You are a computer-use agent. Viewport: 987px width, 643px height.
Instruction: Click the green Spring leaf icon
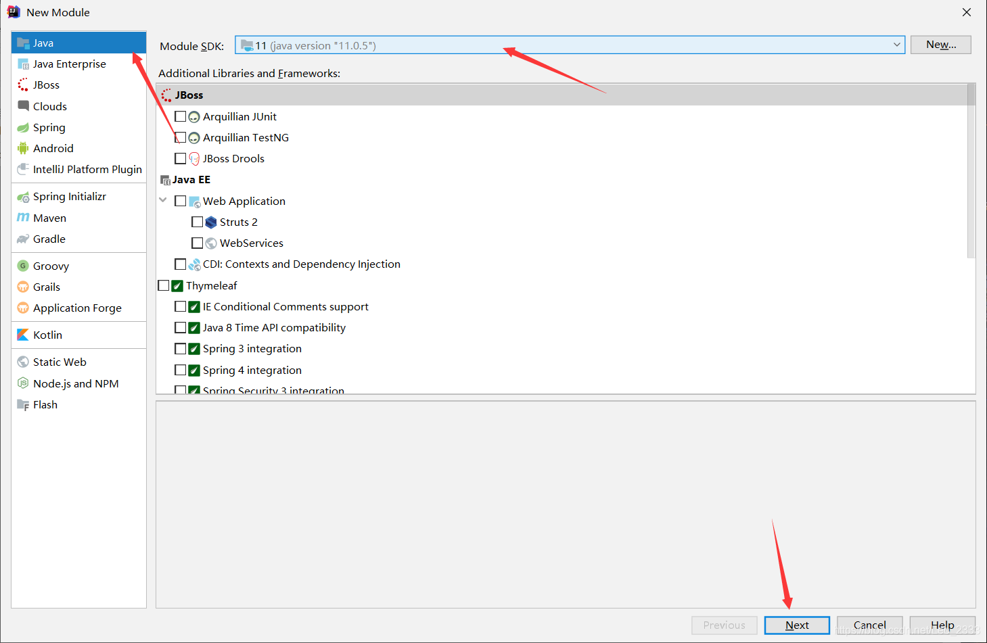[23, 128]
